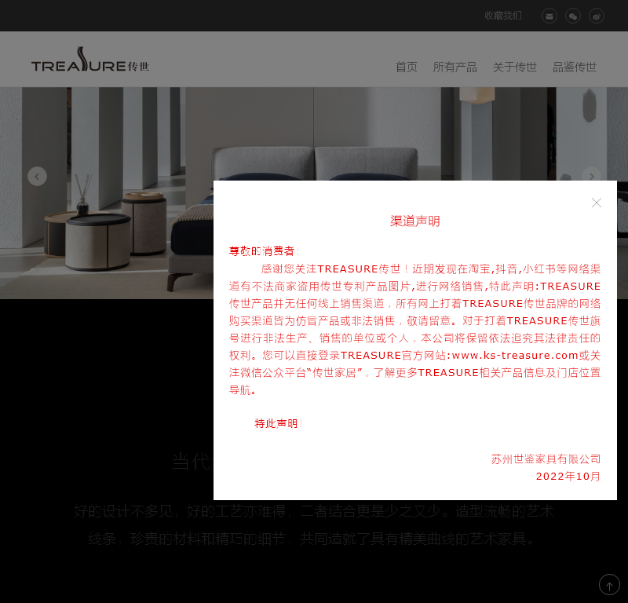Open the WeChat icon in top bar

pyautogui.click(x=573, y=16)
